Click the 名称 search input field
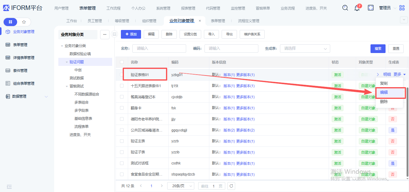The image size is (409, 192). tap(159, 49)
